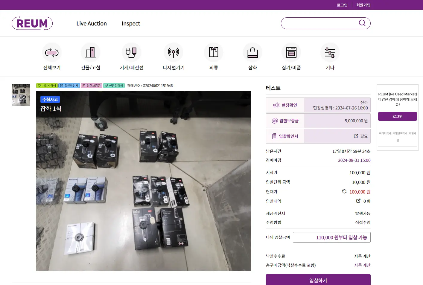This screenshot has height=285, width=423.
Task: Click the 입찰확인서 certificate button
Action: [x=285, y=136]
